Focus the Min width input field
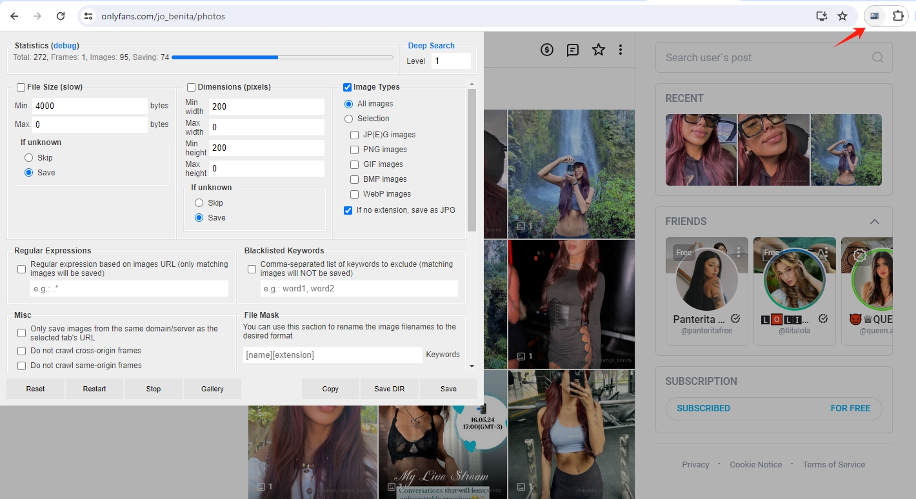The width and height of the screenshot is (916, 499). click(266, 107)
